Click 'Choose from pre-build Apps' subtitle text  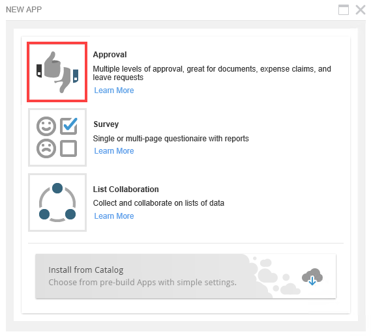point(142,283)
